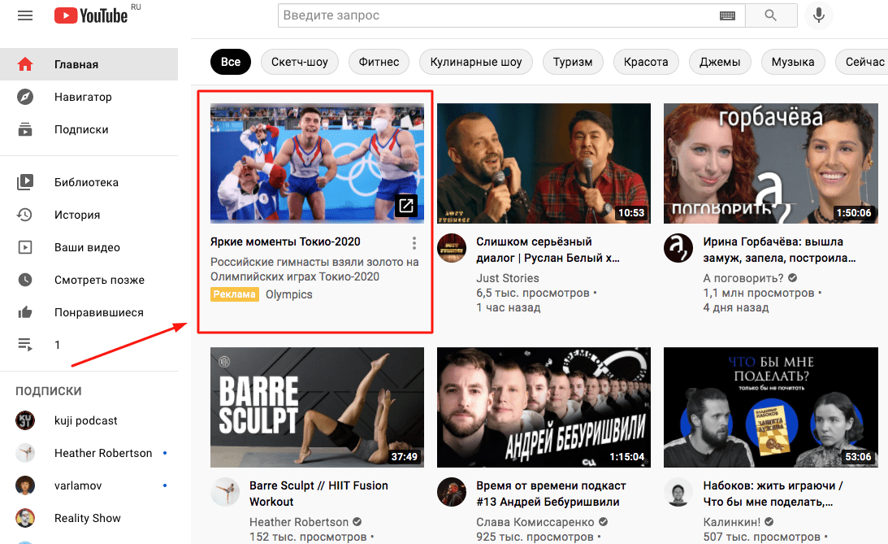Screen dimensions: 888x544
Task: Open three-dot menu on Tokyo-2020 ad
Action: (x=414, y=243)
